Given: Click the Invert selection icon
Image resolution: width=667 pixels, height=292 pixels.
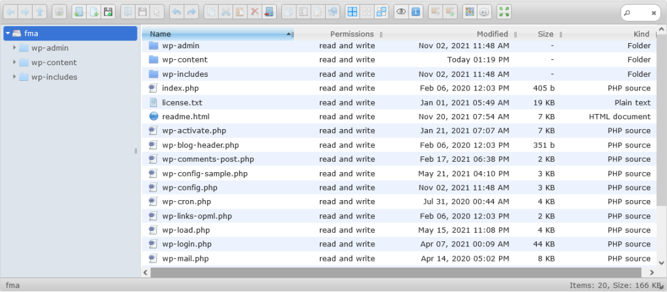Looking at the screenshot, I should coord(382,12).
